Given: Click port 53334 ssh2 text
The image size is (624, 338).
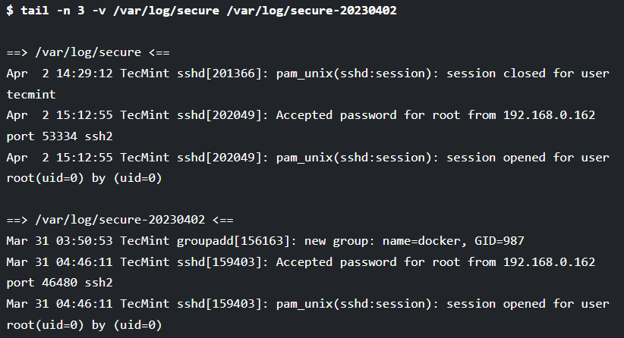Looking at the screenshot, I should pos(60,136).
